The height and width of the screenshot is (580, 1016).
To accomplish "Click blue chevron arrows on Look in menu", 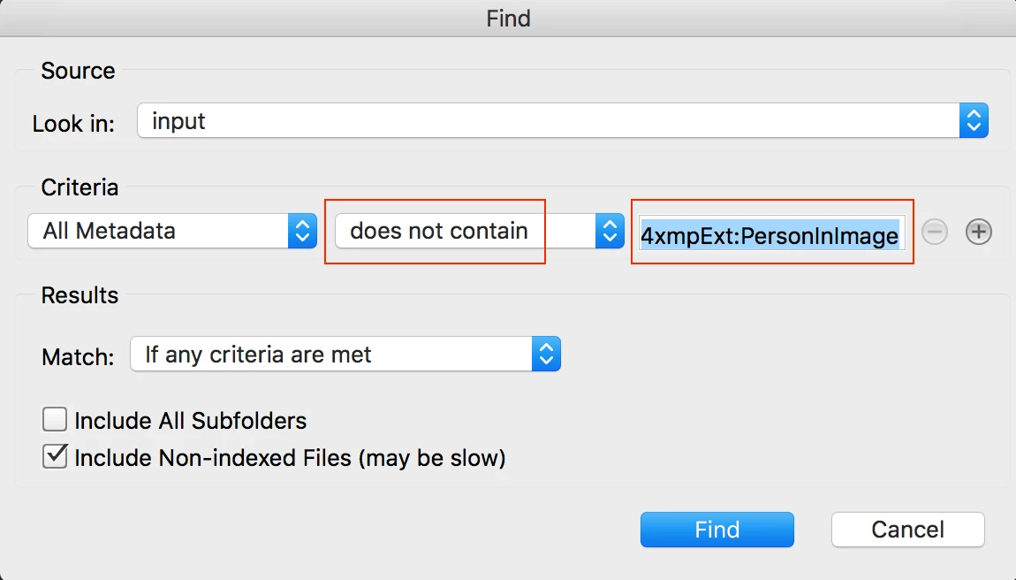I will [974, 121].
